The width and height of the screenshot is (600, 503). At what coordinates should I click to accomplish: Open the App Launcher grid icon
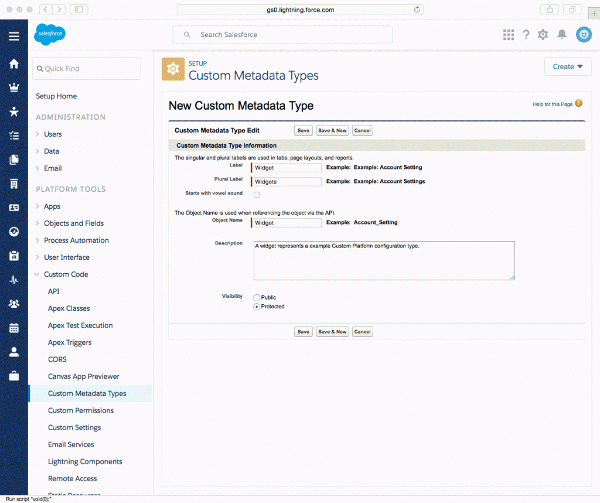(508, 35)
